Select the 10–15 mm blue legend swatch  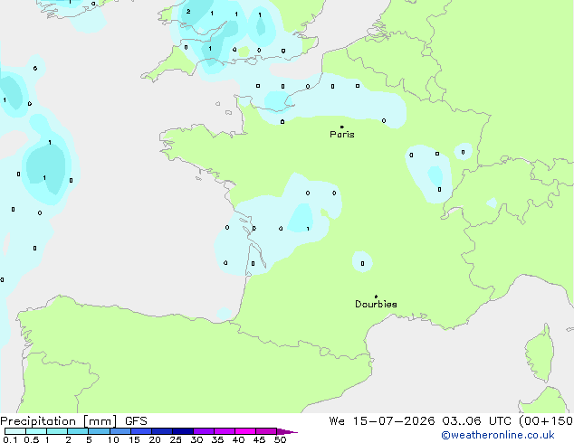(120, 431)
